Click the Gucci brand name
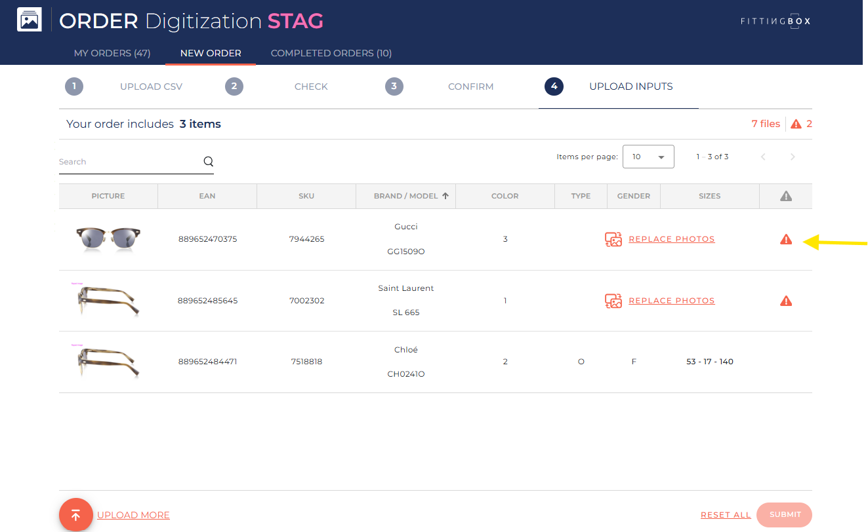 click(x=406, y=227)
